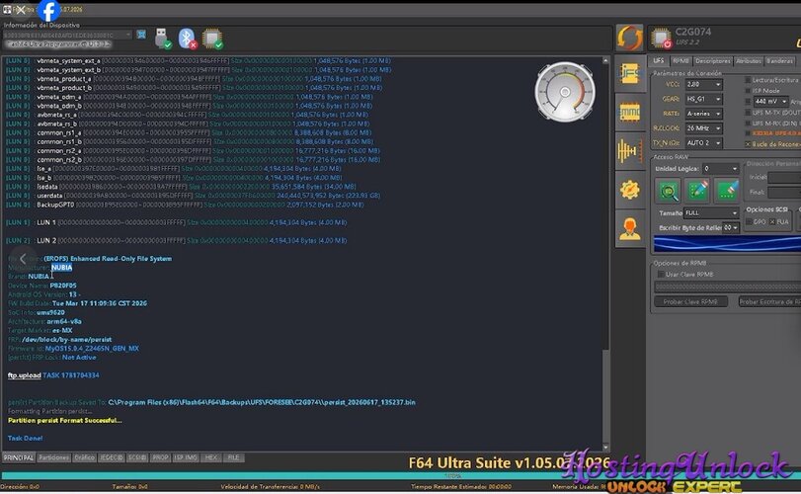The image size is (801, 494).
Task: Expand the Tamaño FULL dropdown
Action: (711, 213)
